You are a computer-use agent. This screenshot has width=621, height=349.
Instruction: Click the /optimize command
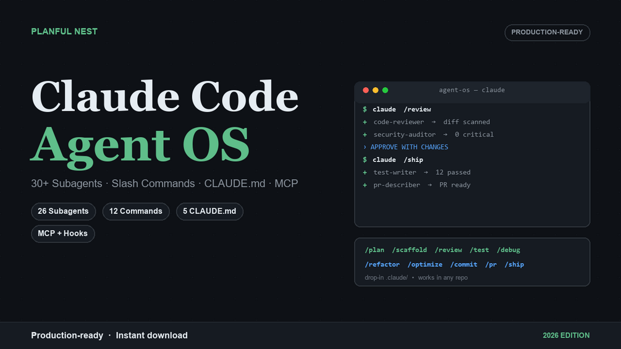point(425,264)
